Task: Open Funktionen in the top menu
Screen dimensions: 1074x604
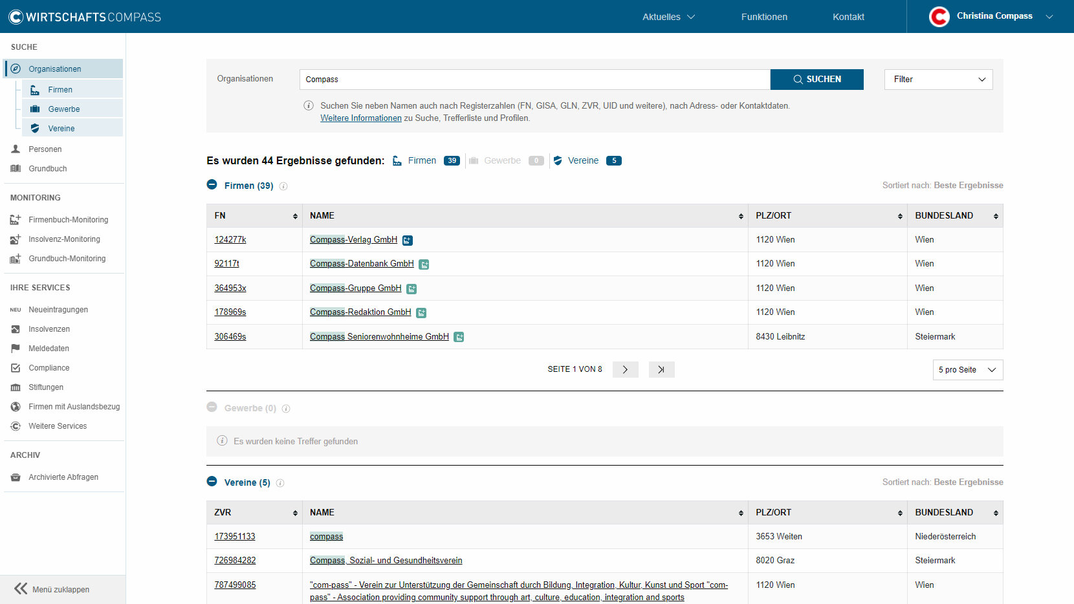Action: (764, 17)
